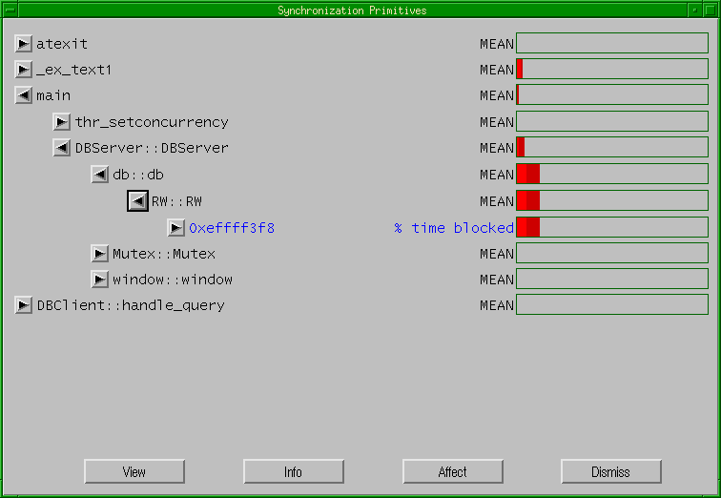Click the View button
This screenshot has height=498, width=721.
click(134, 471)
